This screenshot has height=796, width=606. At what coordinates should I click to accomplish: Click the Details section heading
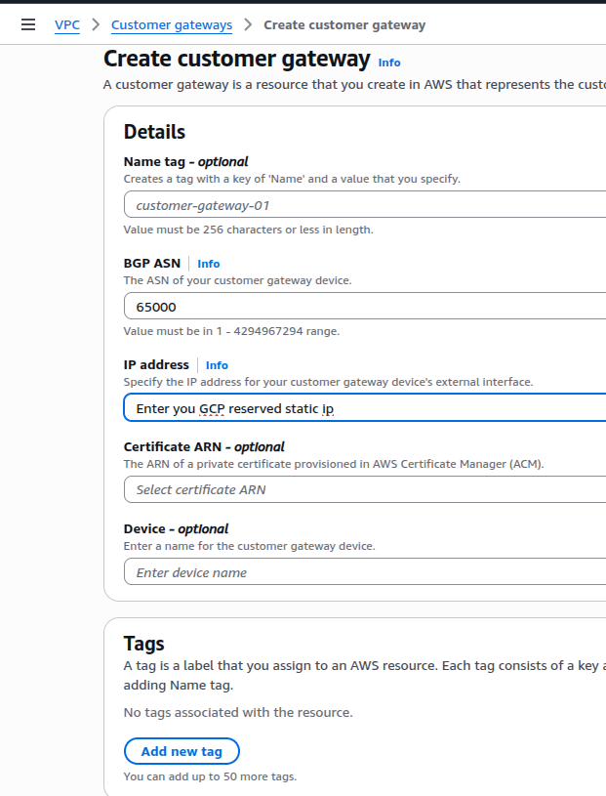154,132
